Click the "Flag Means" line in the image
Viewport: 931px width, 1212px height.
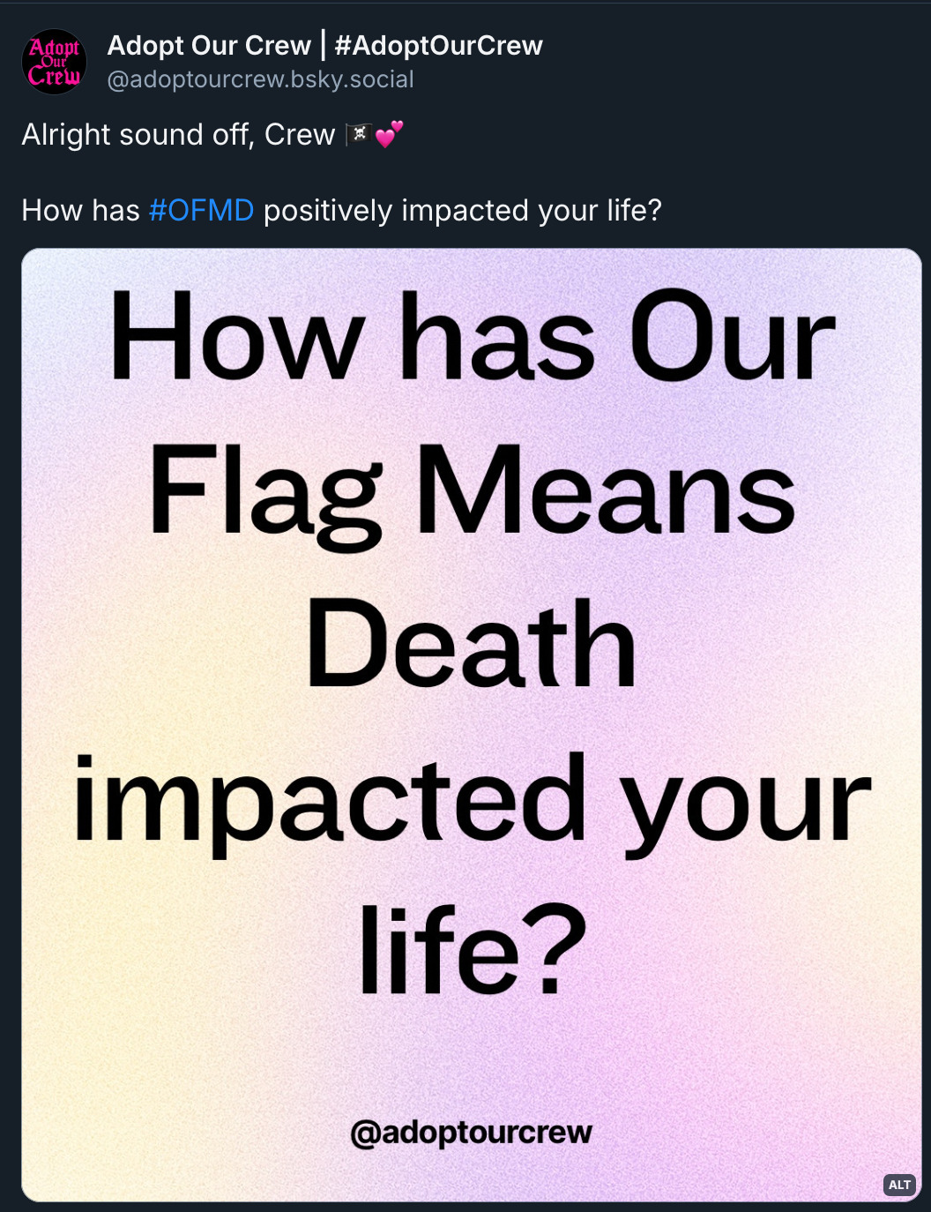tap(473, 491)
